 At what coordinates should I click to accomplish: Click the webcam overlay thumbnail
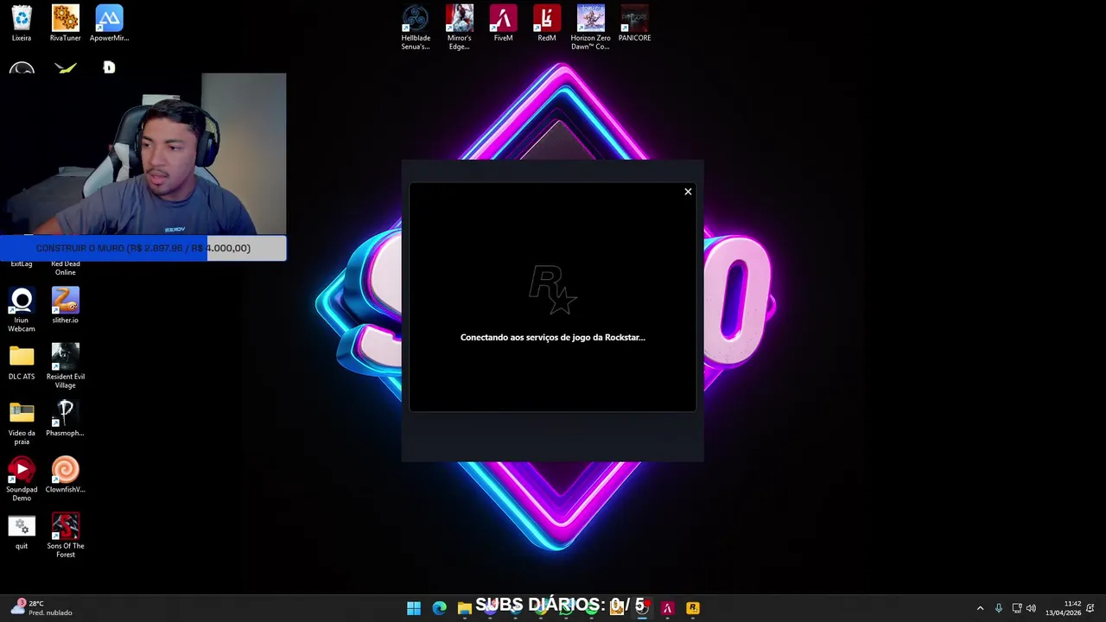click(143, 154)
